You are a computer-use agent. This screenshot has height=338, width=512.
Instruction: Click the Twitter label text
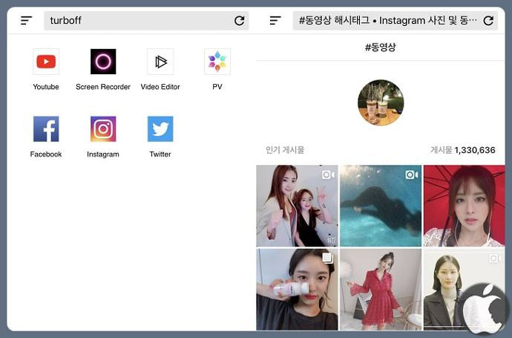[160, 154]
